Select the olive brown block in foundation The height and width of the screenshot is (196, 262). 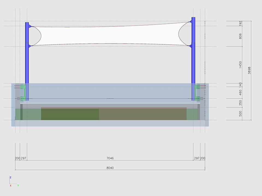tap(142, 114)
